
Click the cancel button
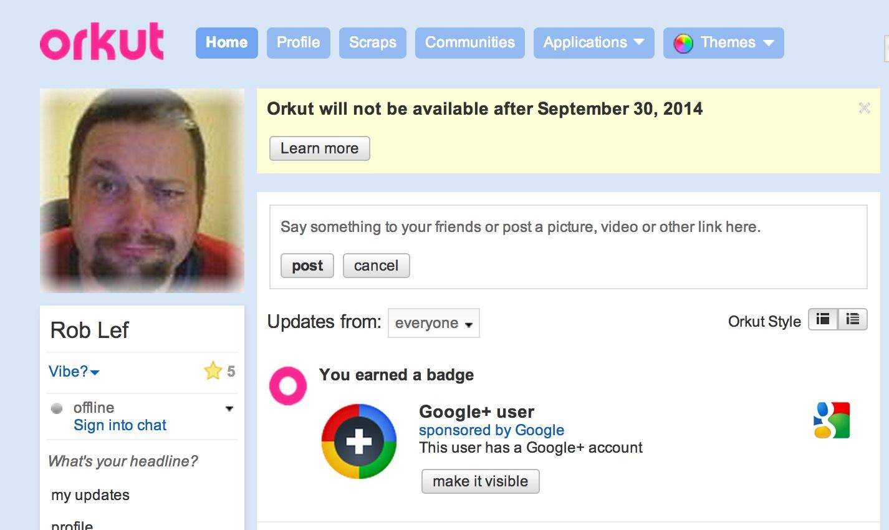[377, 266]
